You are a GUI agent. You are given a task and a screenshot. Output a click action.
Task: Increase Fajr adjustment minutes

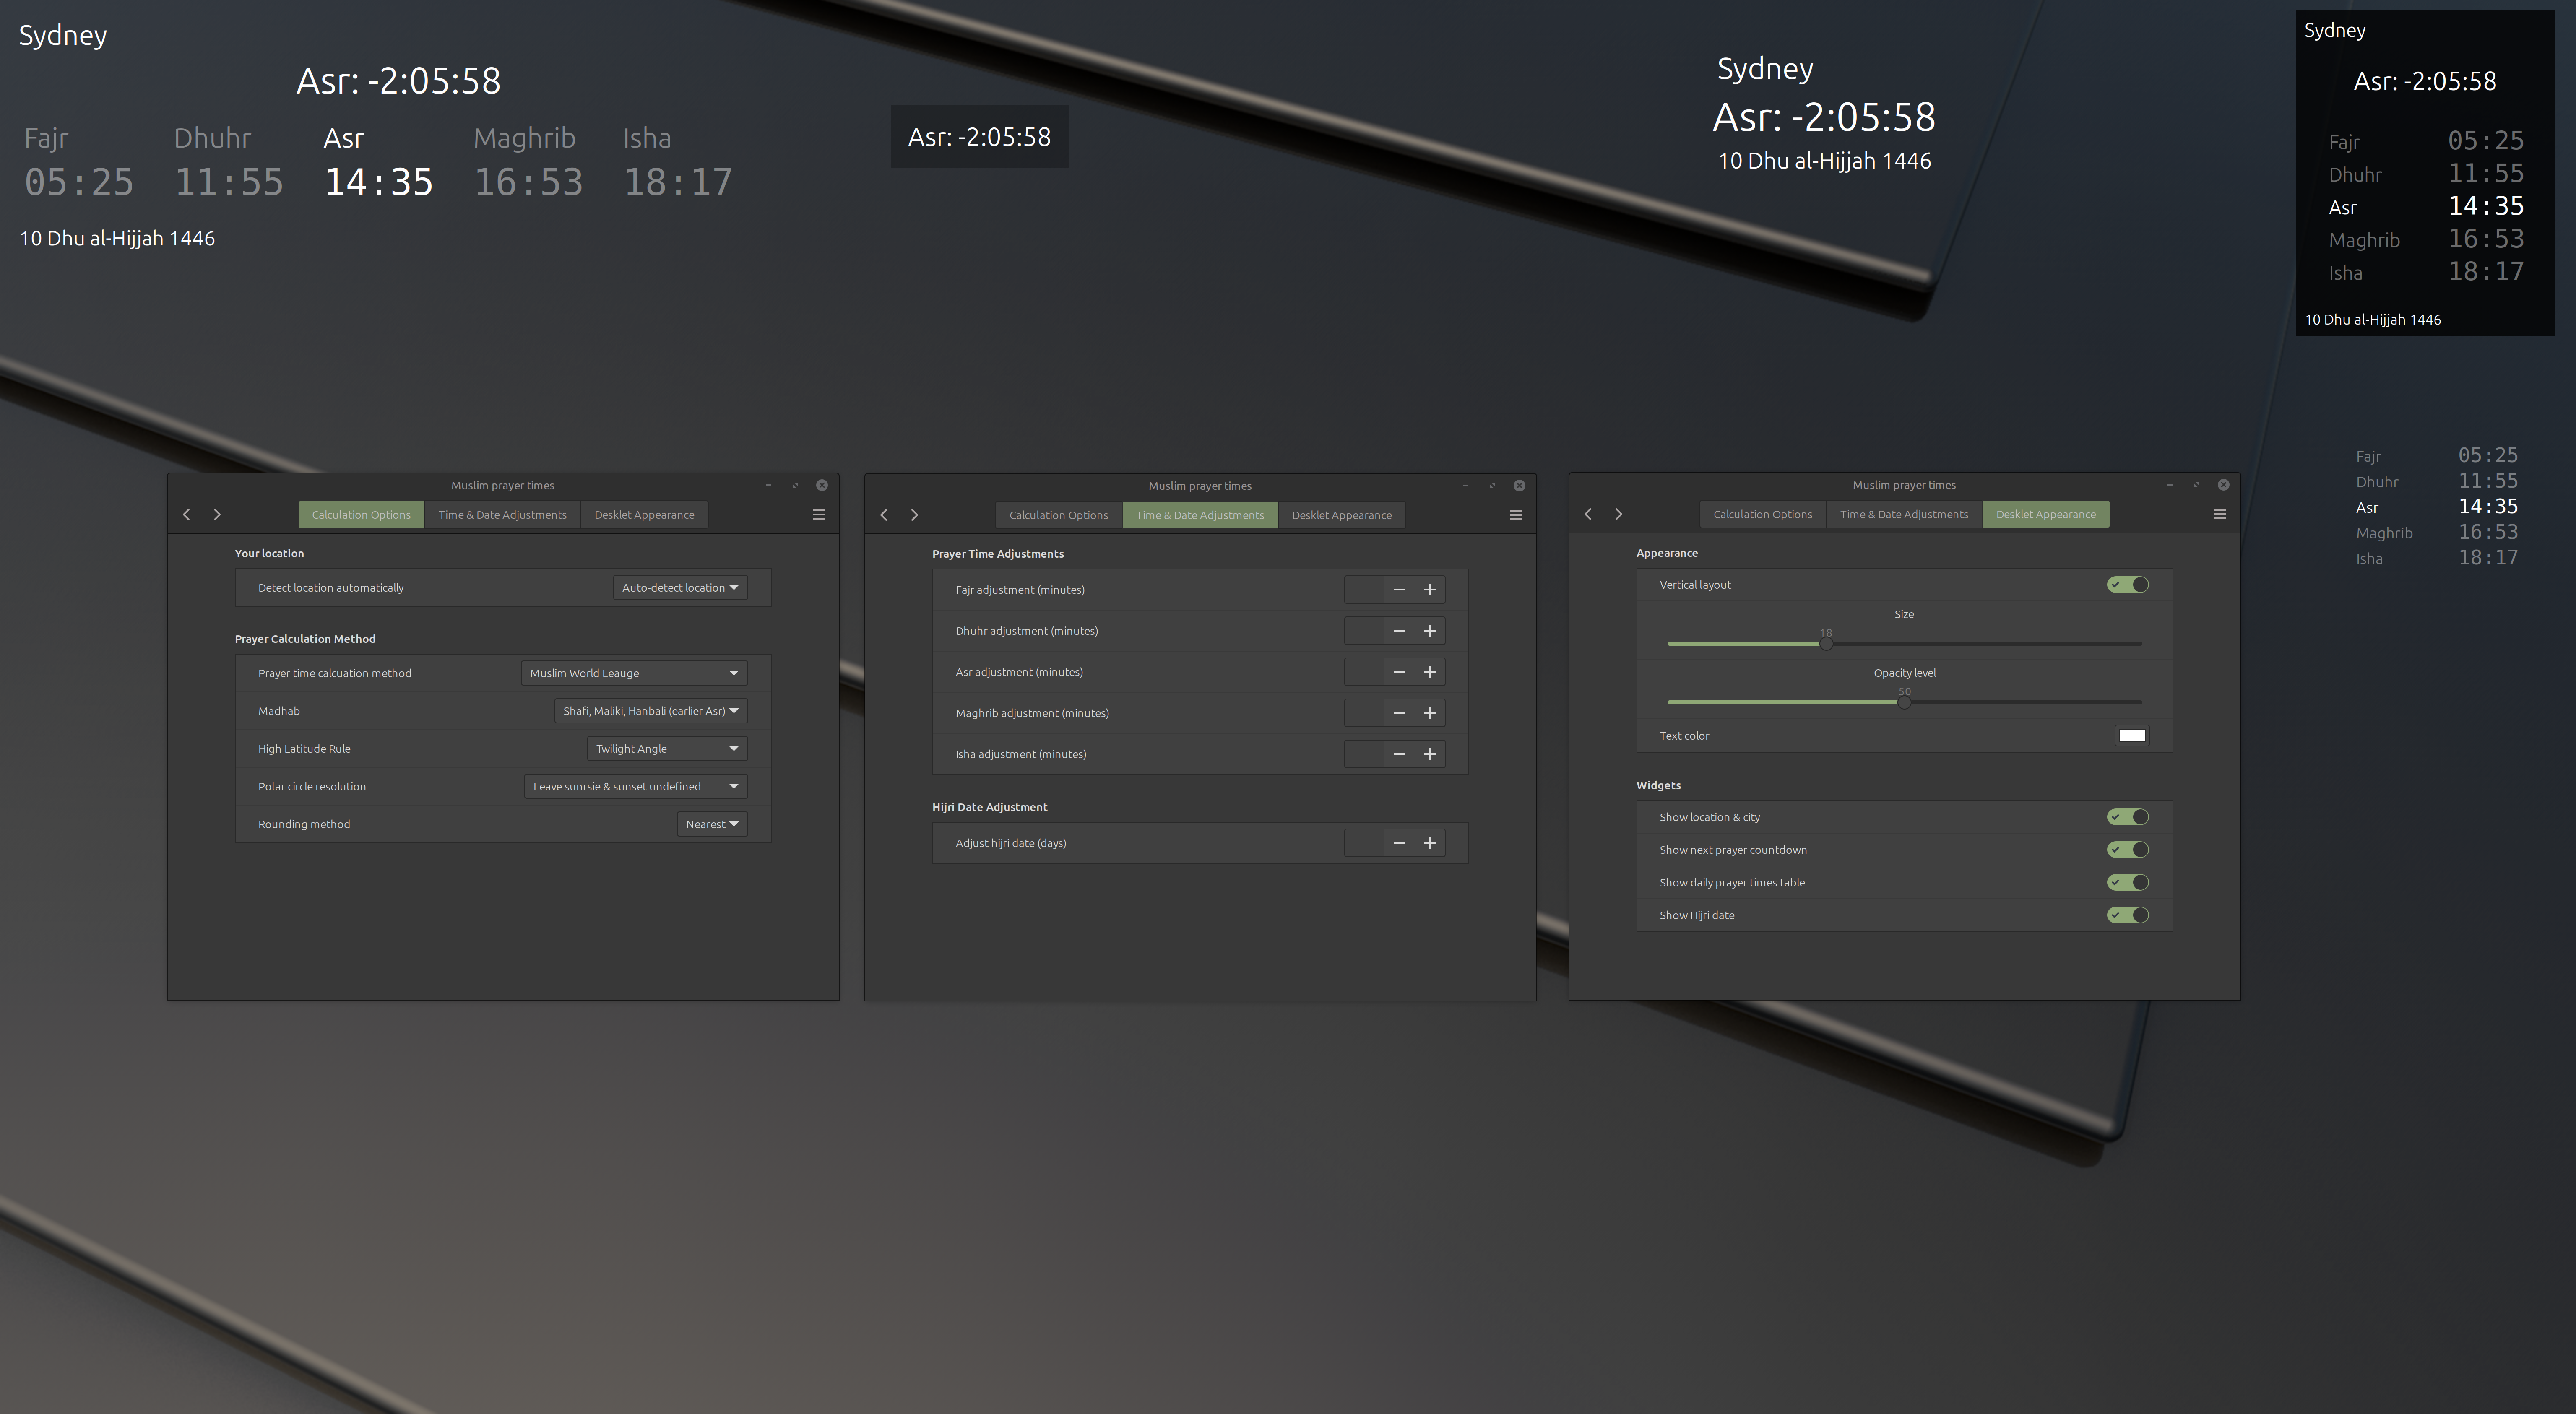pyautogui.click(x=1430, y=590)
